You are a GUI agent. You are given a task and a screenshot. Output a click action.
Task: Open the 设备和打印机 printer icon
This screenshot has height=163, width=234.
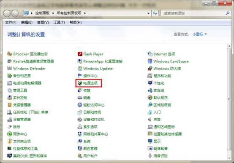click(x=80, y=119)
